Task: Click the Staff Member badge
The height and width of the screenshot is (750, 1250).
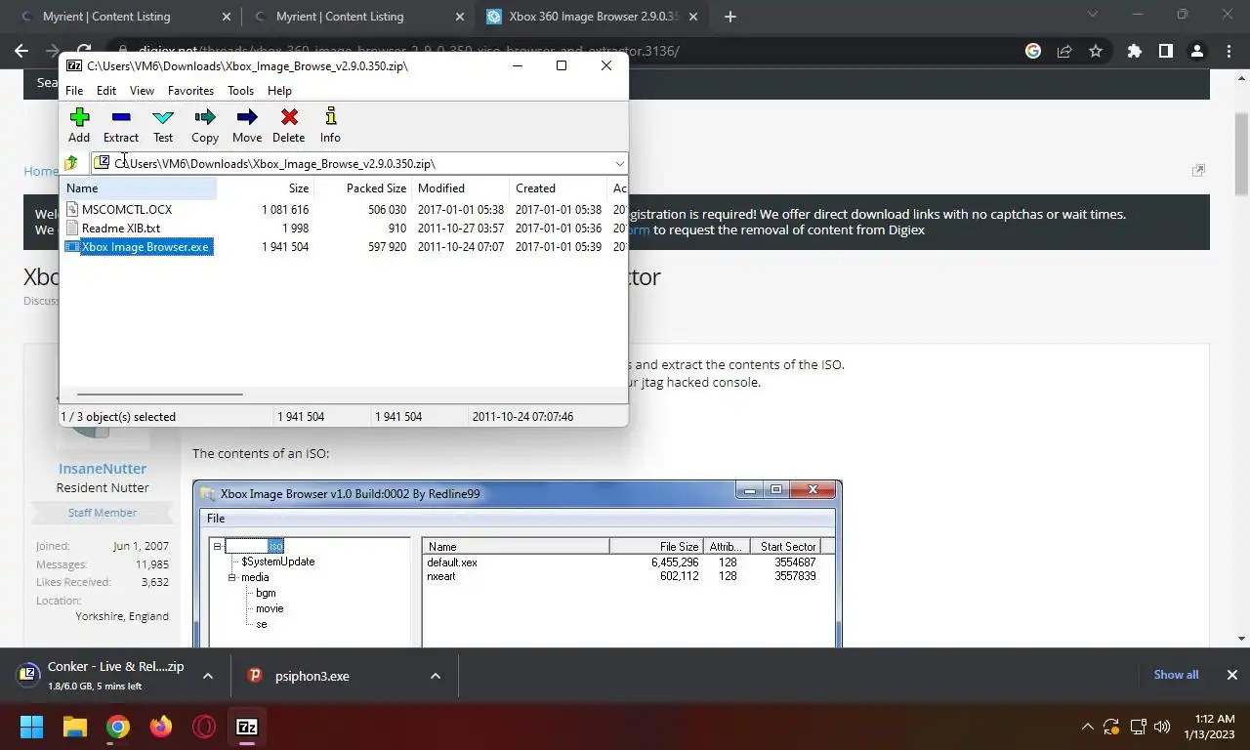Action: point(102,513)
